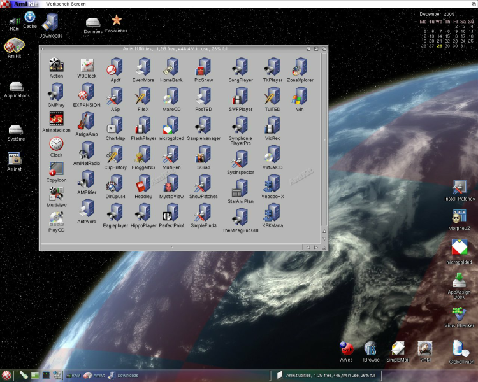
Task: Open YAM mail icon
Action: pos(425,348)
